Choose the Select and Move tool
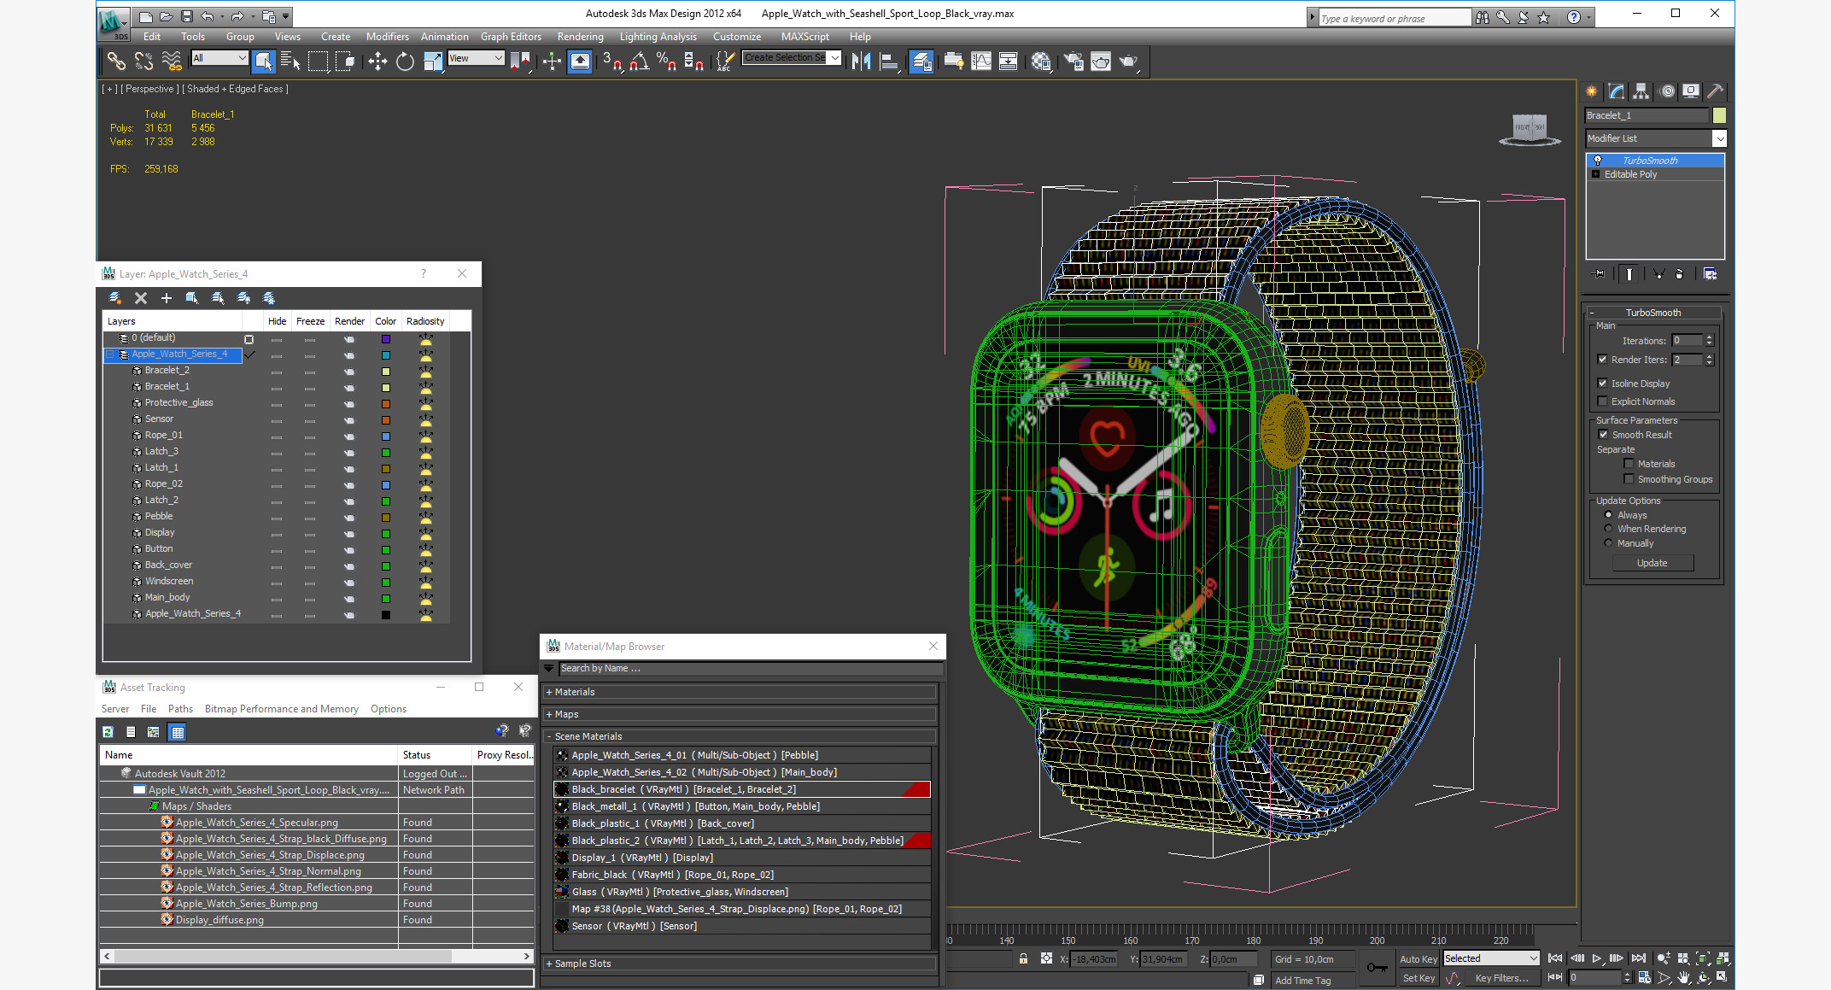This screenshot has height=990, width=1831. click(x=377, y=61)
